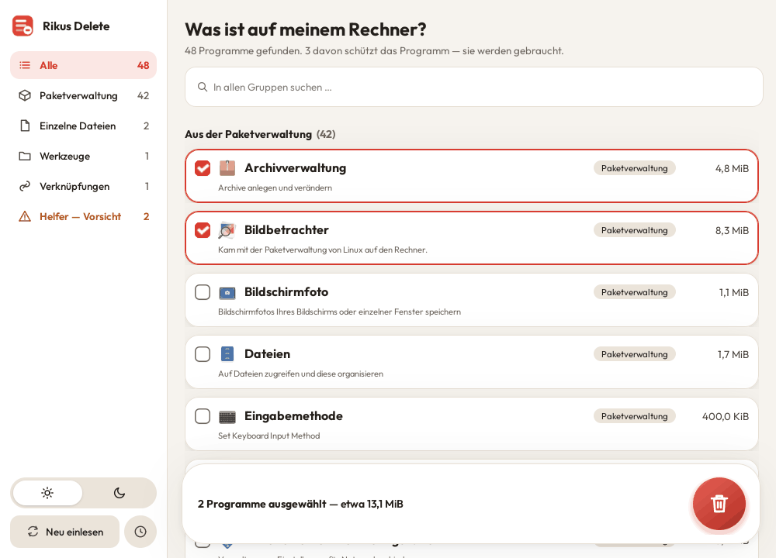Click the Rikus Delete app logo
This screenshot has height=558, width=776.
pos(23,26)
